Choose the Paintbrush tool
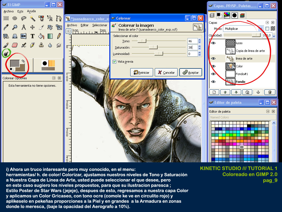This screenshot has width=282, height=212. coord(6,45)
